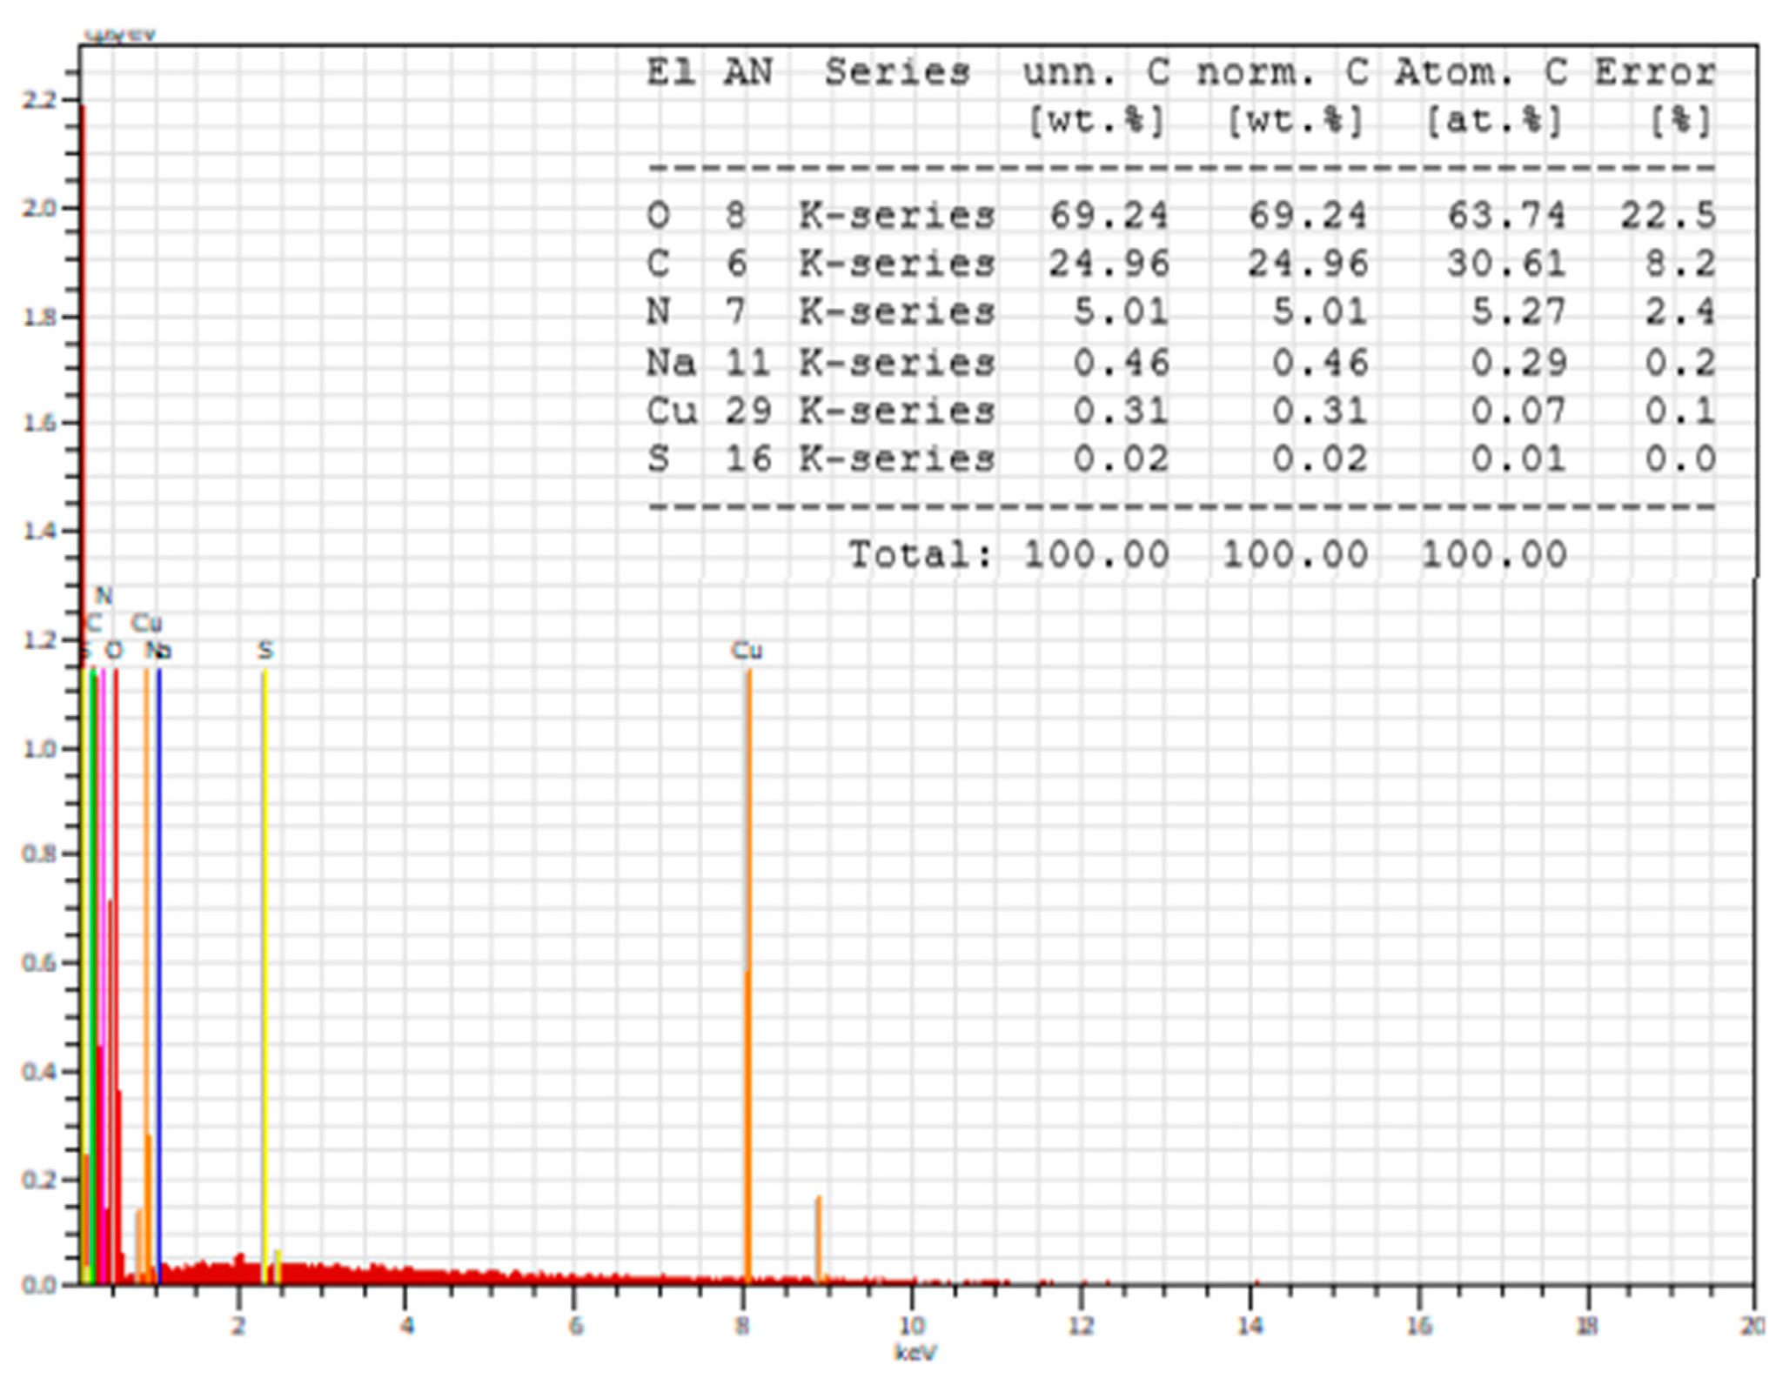This screenshot has height=1392, width=1789.
Task: Click the 30.61 atomic percent value for carbon
Action: pyautogui.click(x=1506, y=264)
